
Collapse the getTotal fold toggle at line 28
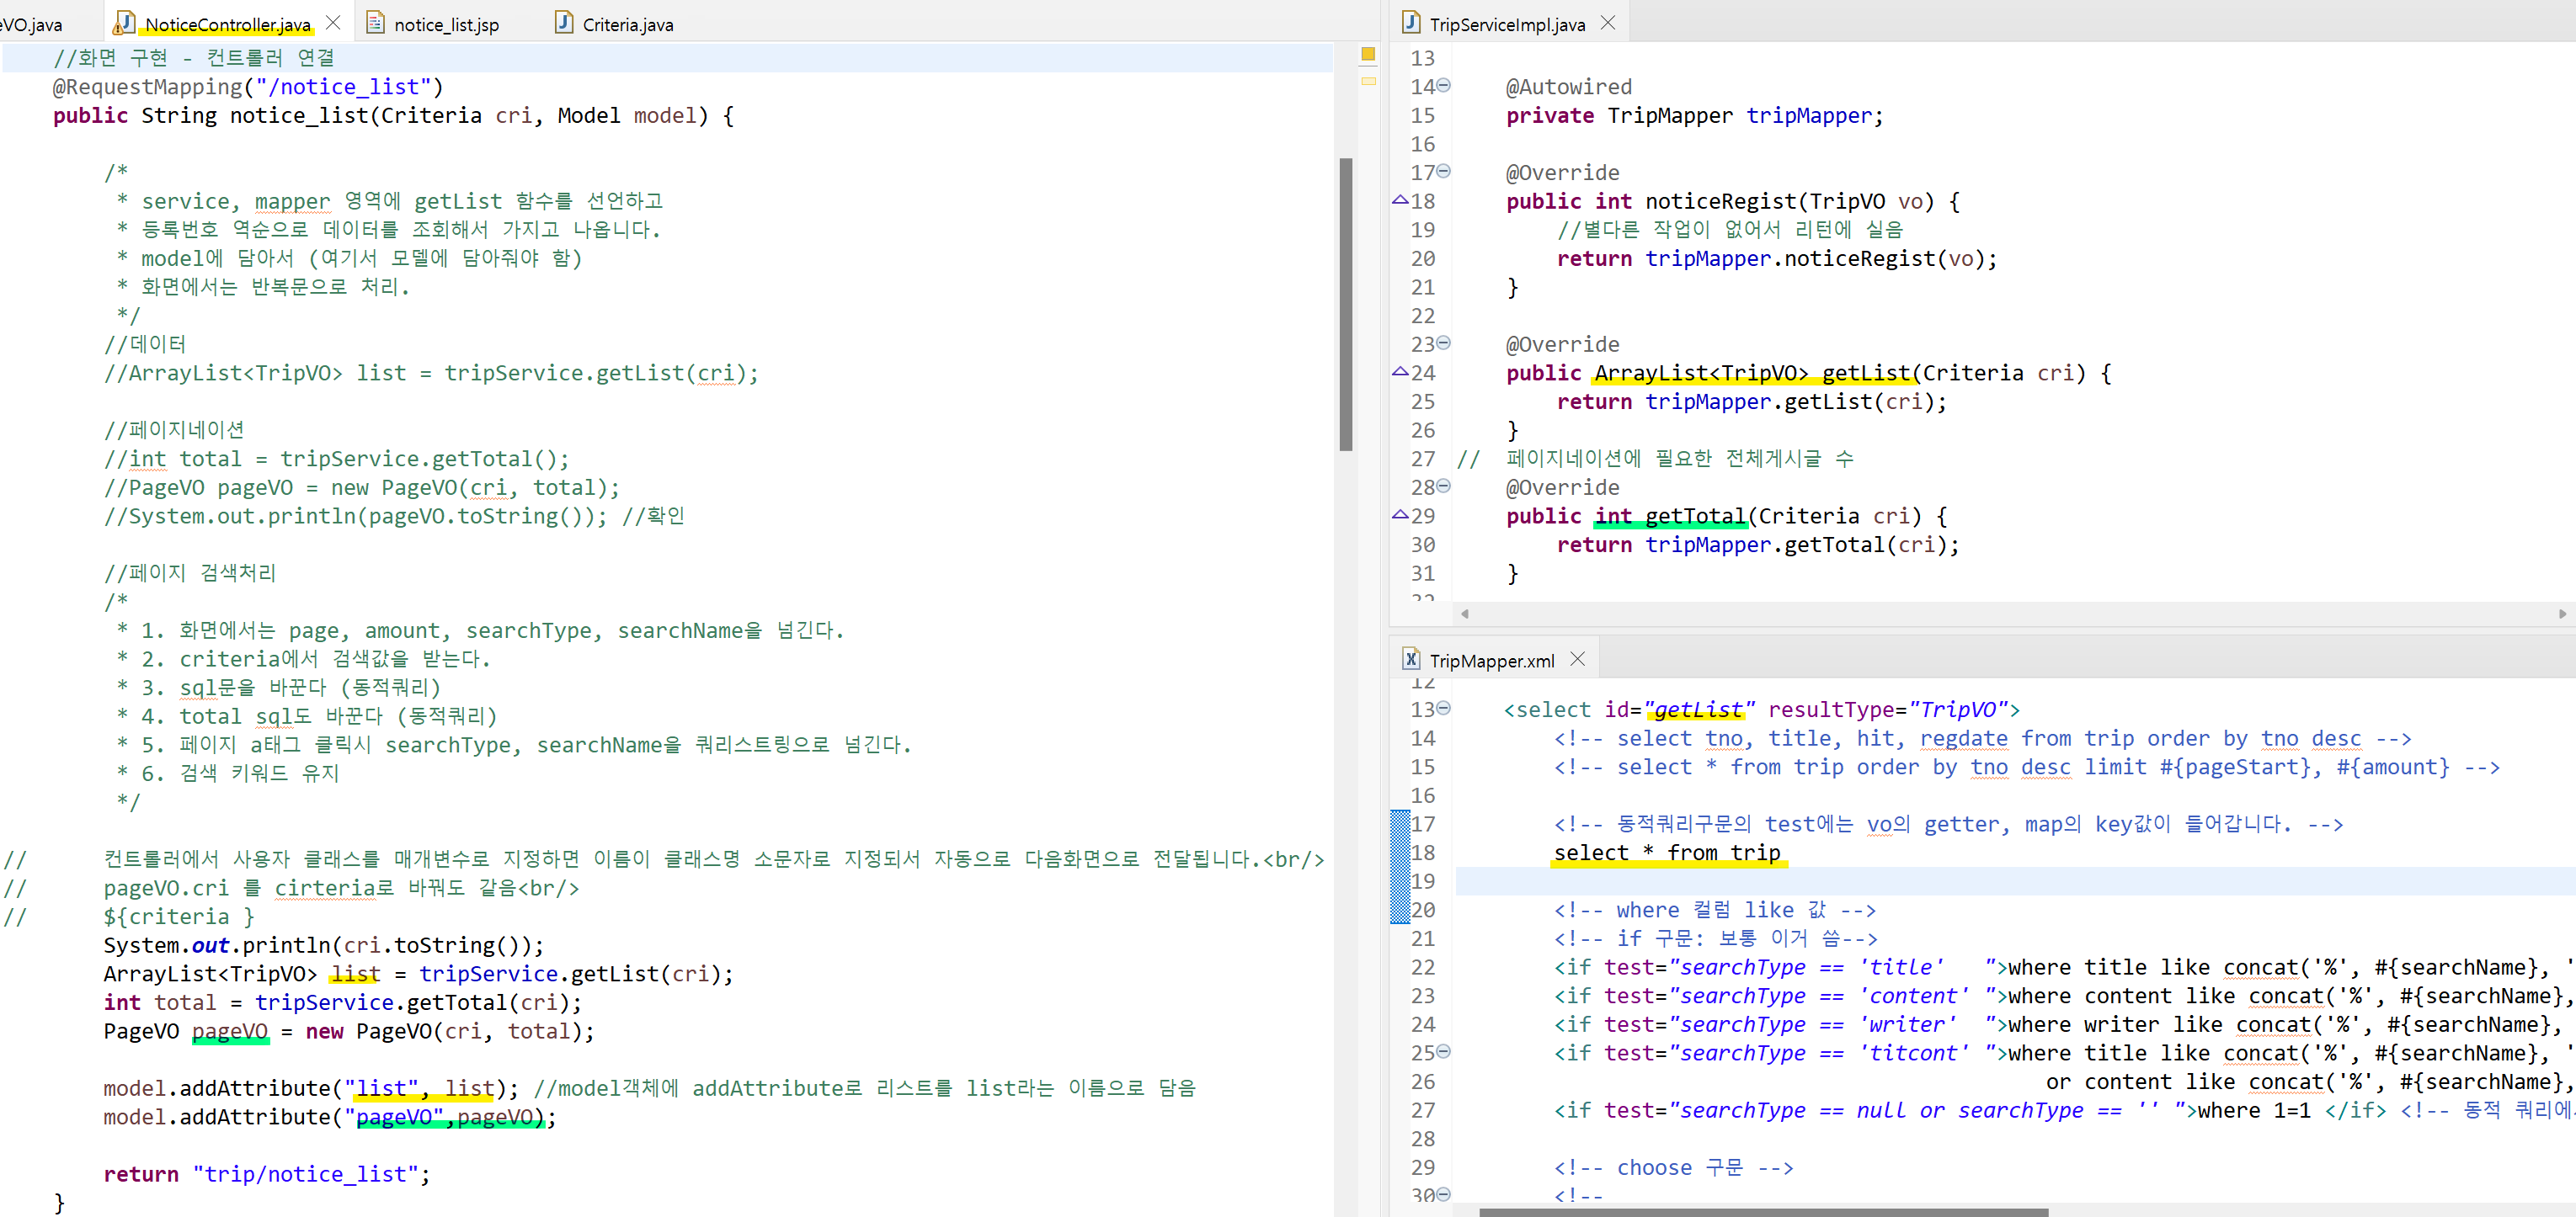(1443, 486)
